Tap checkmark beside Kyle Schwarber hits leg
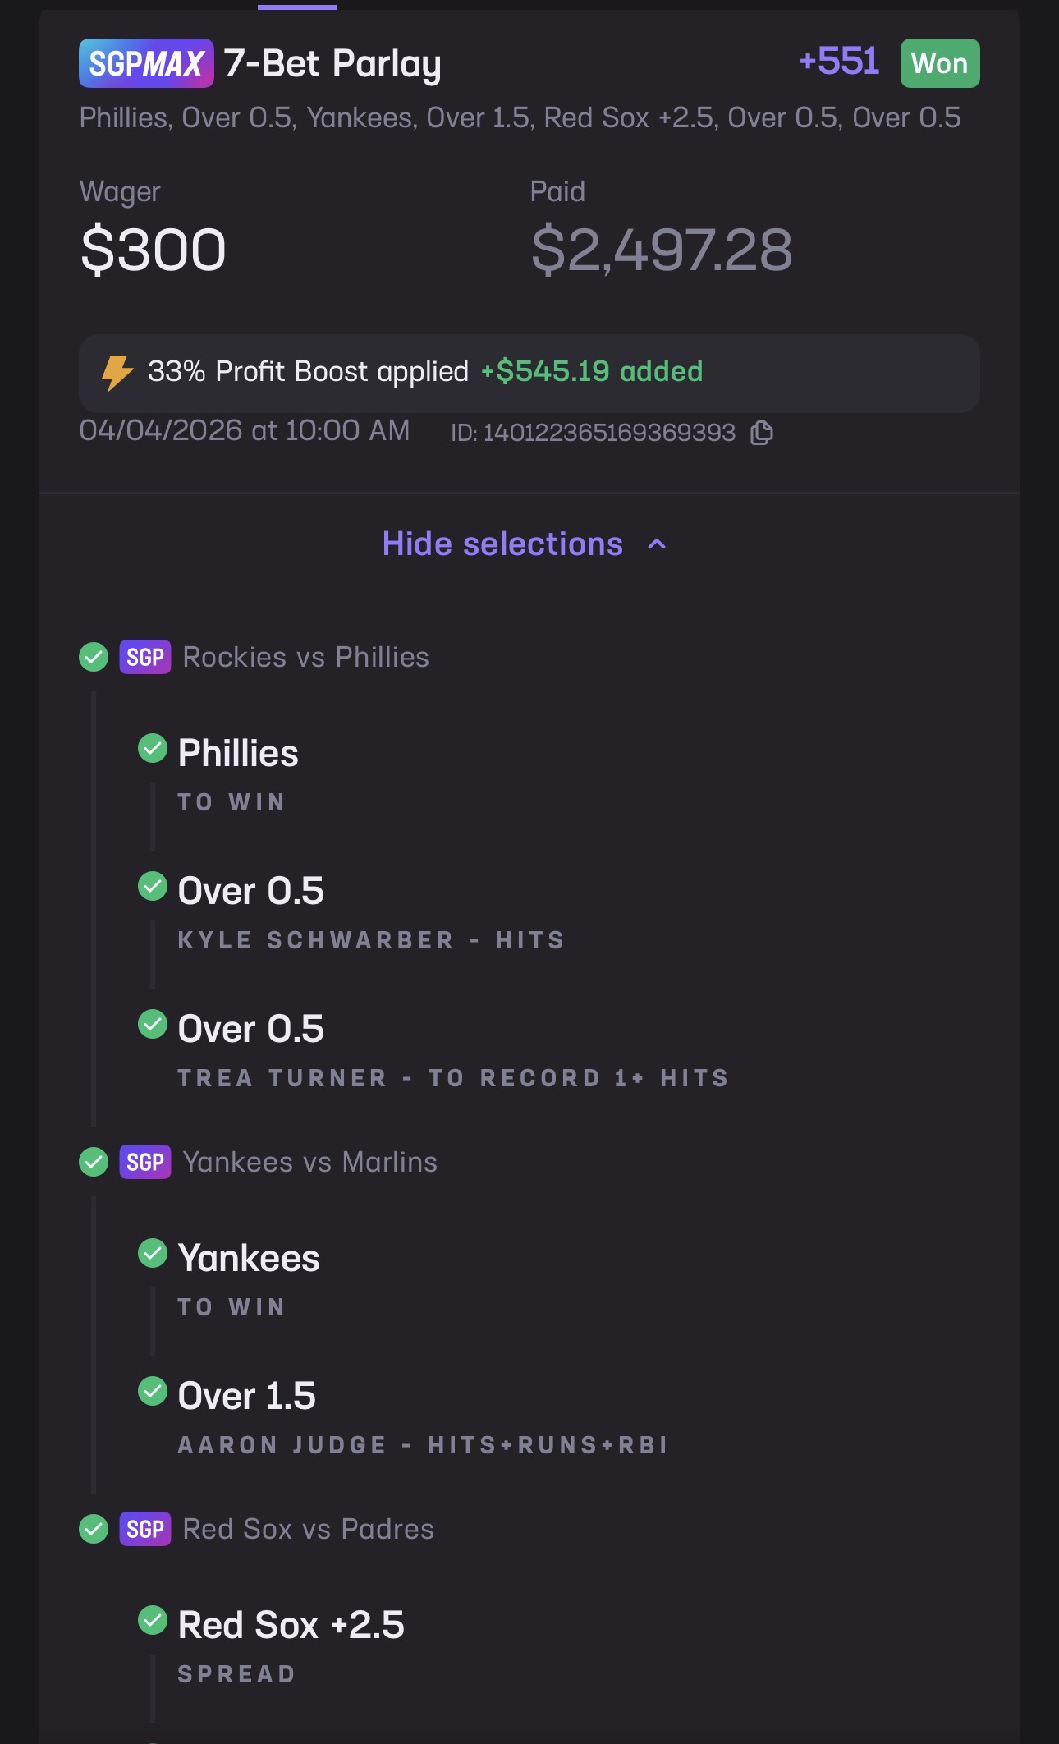This screenshot has height=1744, width=1059. [x=153, y=886]
